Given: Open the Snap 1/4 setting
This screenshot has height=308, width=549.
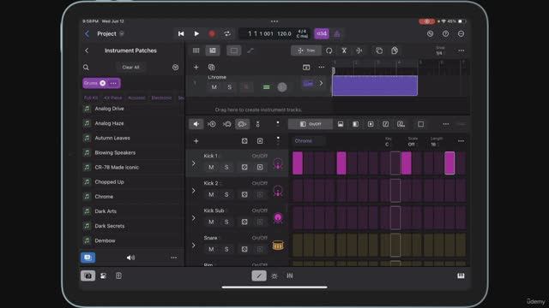Looking at the screenshot, I should [439, 51].
